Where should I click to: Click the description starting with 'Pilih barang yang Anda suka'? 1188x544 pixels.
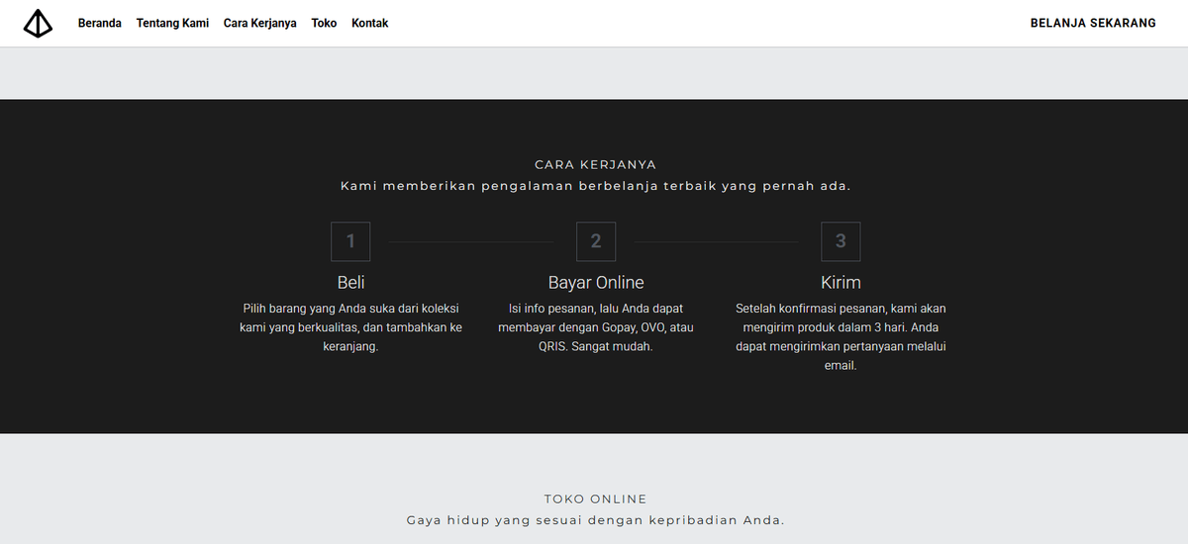pos(350,327)
